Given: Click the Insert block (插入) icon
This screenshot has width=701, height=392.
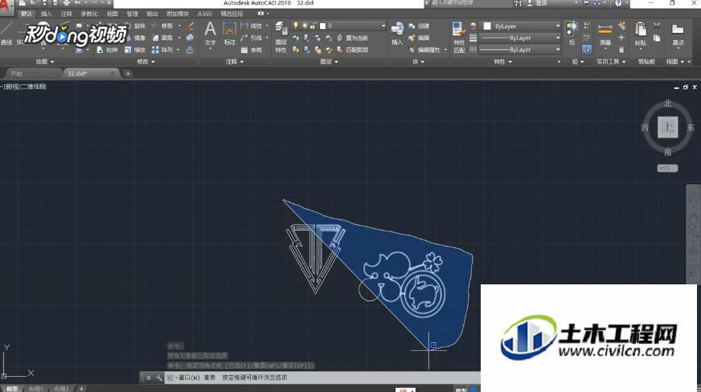Looking at the screenshot, I should (x=397, y=34).
